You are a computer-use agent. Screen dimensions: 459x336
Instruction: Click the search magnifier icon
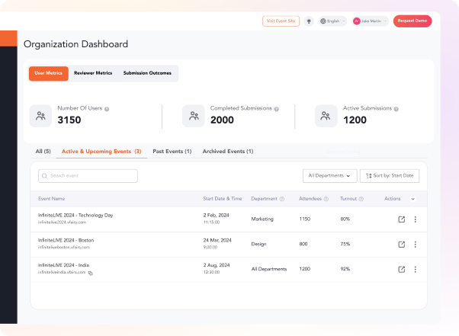(x=44, y=176)
